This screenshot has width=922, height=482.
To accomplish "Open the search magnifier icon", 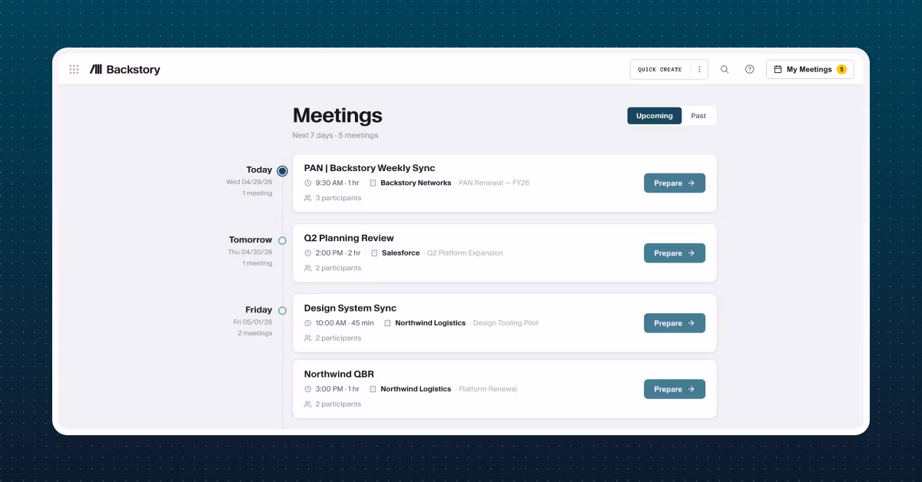I will pos(725,69).
